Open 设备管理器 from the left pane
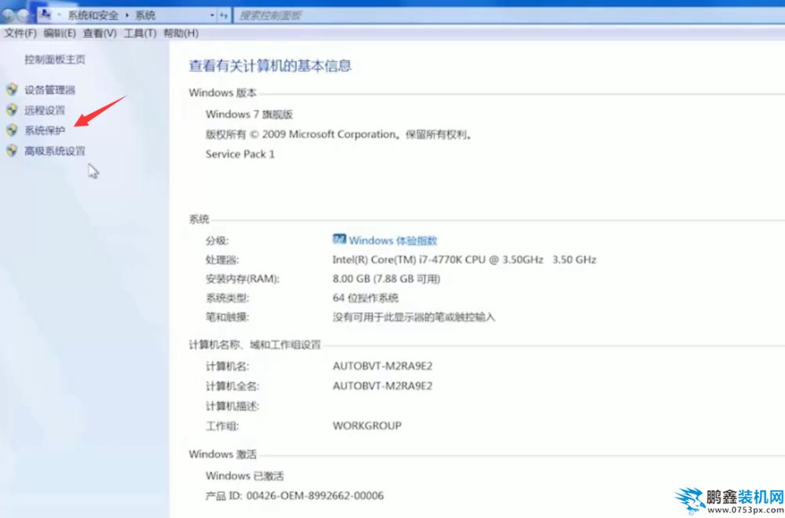Image resolution: width=785 pixels, height=518 pixels. coord(50,90)
